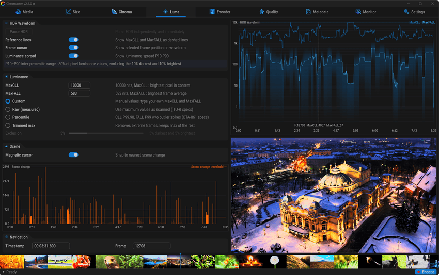Click the Chroma tab icon
Image resolution: width=439 pixels, height=275 pixels.
pos(114,12)
